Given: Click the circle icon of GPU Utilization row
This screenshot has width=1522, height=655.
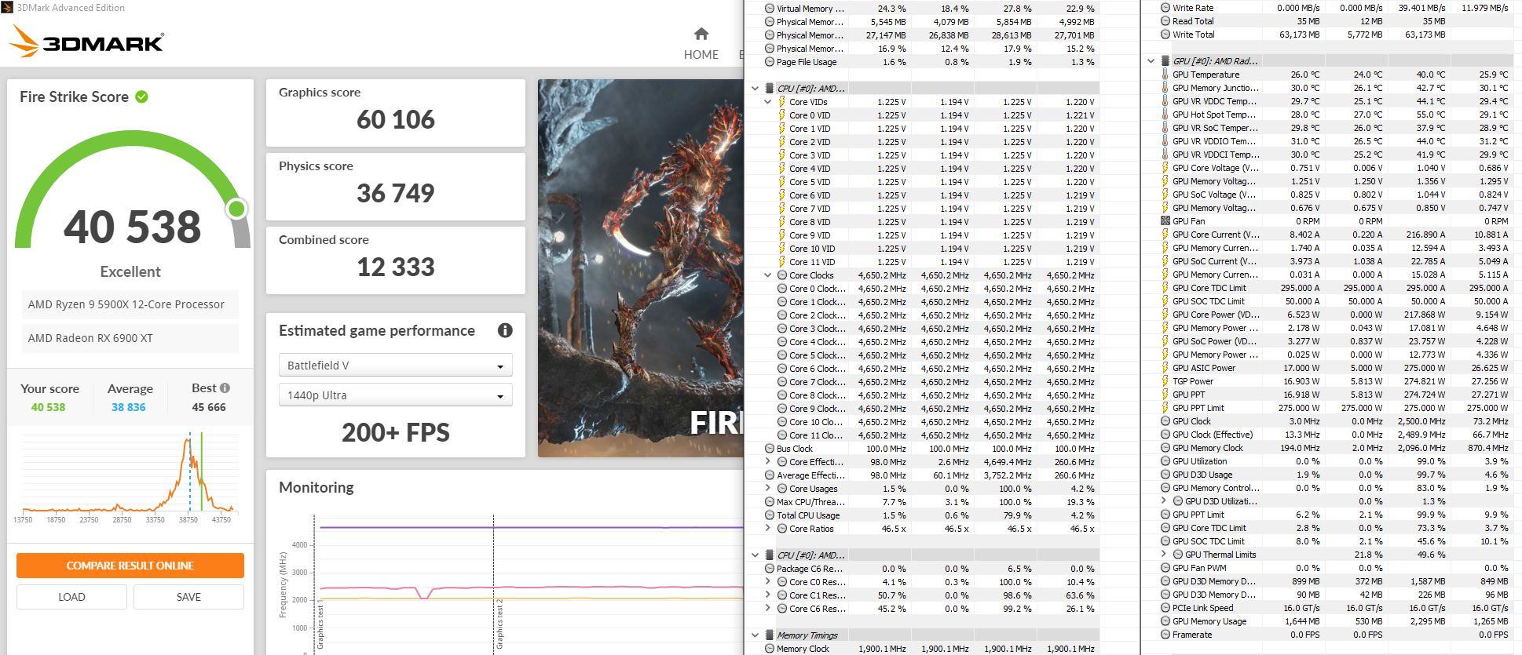Looking at the screenshot, I should [1165, 461].
